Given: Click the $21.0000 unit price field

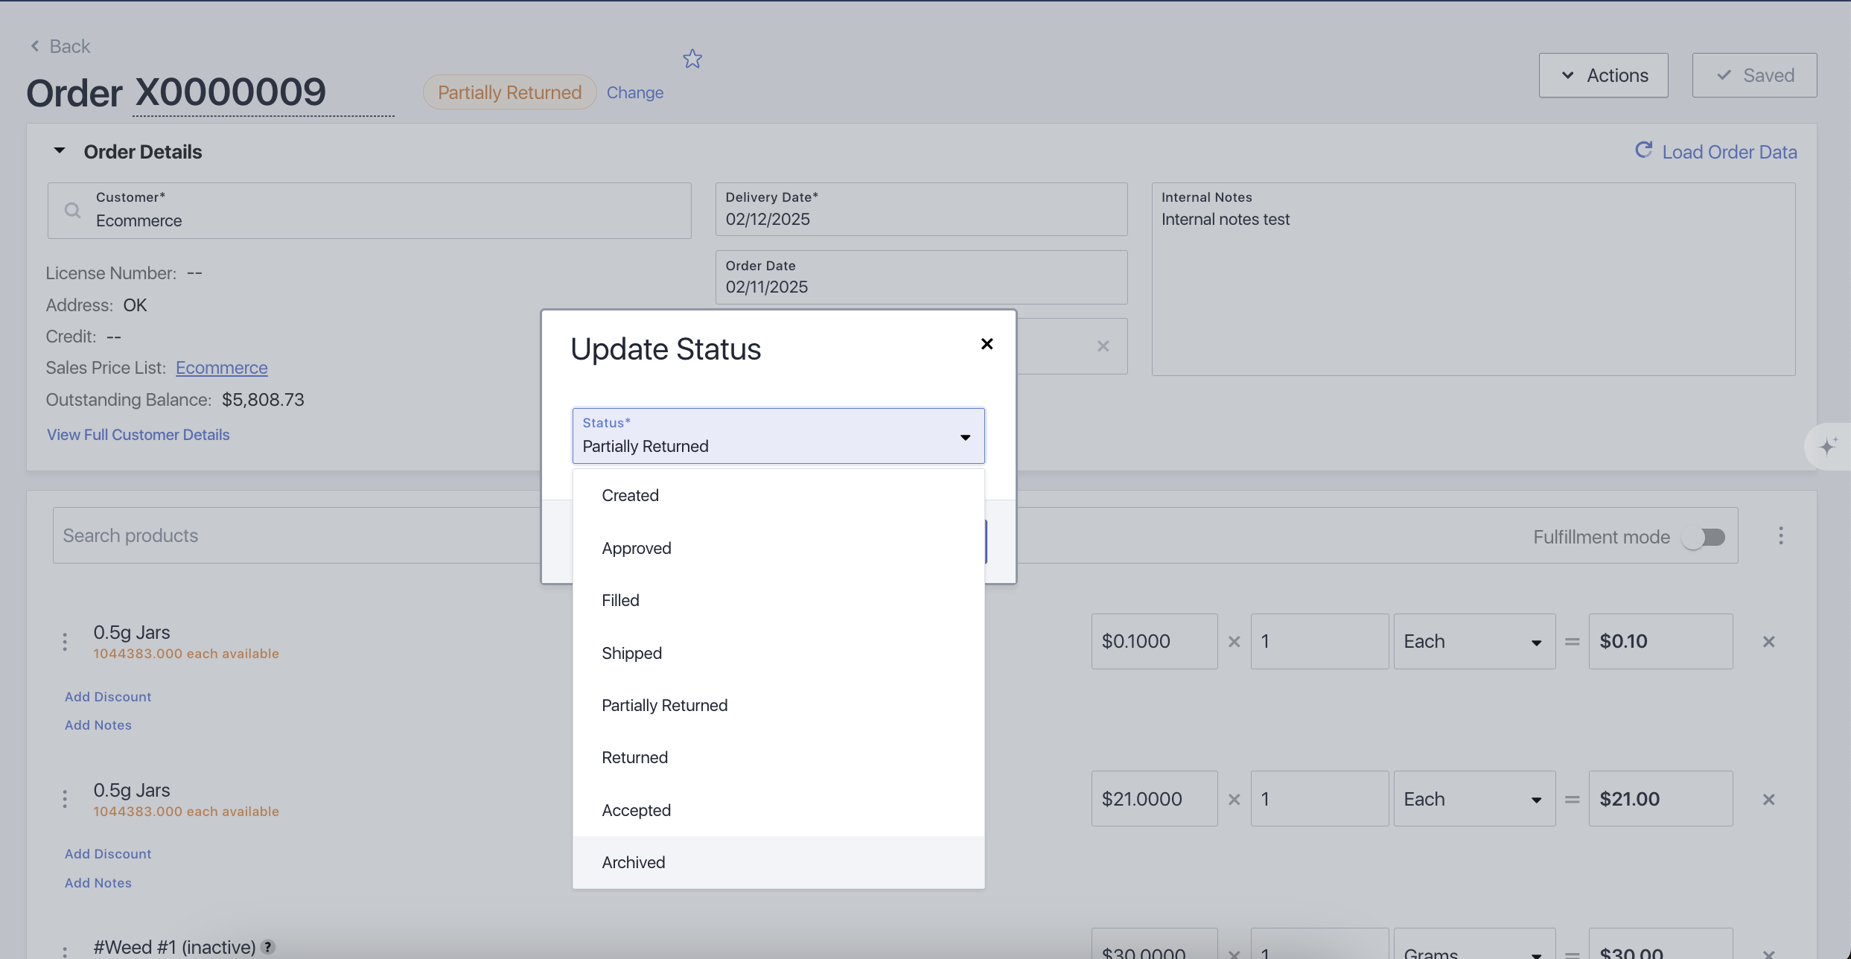Looking at the screenshot, I should coord(1155,799).
